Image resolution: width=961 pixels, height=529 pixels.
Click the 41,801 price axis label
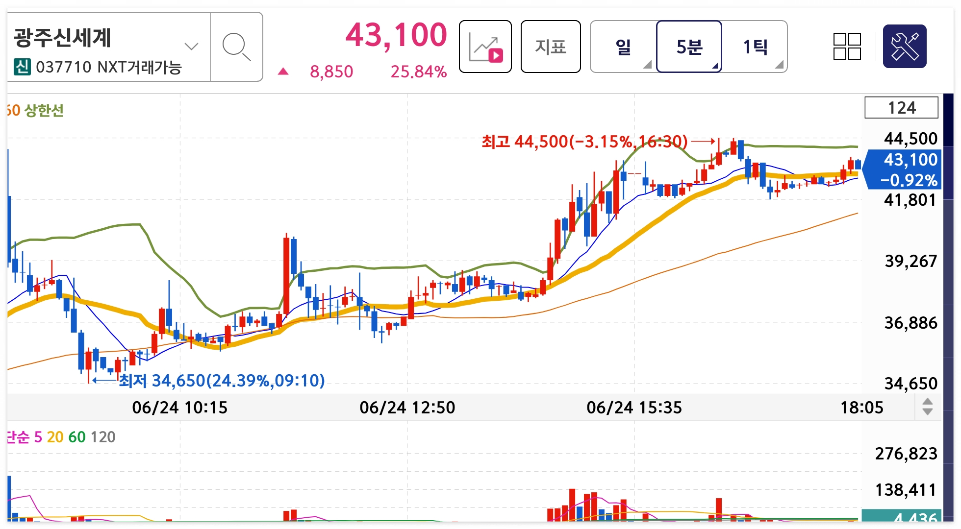pos(910,200)
